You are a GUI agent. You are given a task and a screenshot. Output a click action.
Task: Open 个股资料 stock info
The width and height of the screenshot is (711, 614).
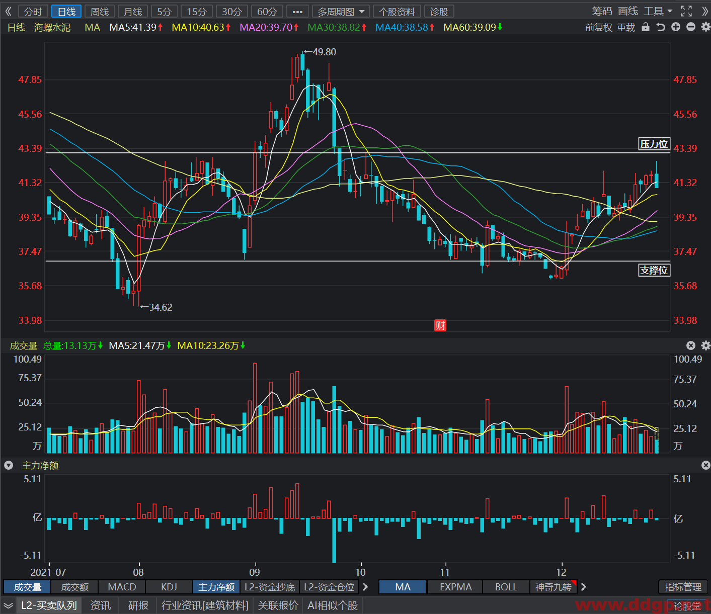(x=397, y=11)
